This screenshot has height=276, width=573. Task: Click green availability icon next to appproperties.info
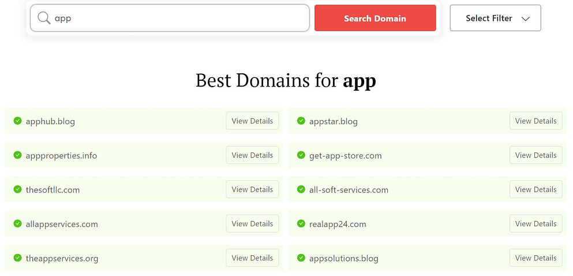tap(17, 155)
